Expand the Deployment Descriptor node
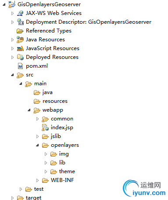This screenshot has width=168, height=200. click(13, 22)
